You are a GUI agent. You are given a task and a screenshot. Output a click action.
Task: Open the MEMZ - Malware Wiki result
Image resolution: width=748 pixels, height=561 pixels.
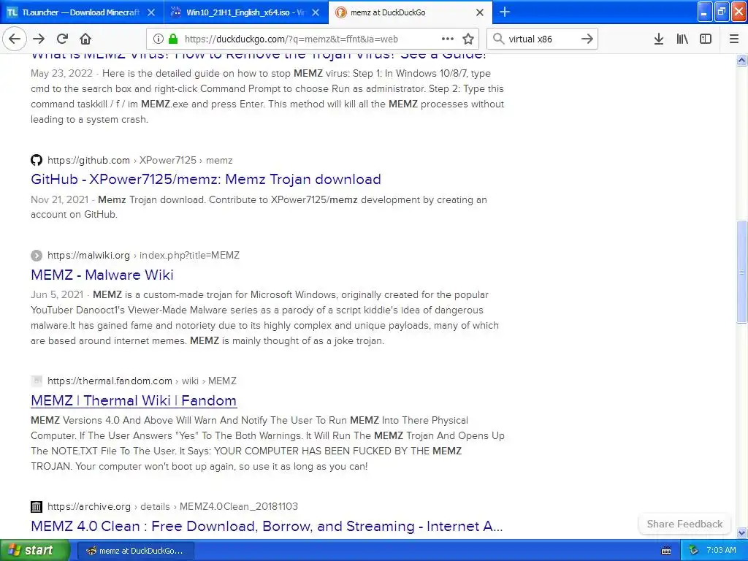coord(102,275)
